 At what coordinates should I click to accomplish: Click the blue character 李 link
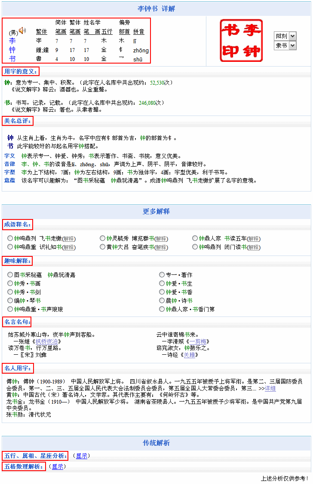(x=12, y=41)
